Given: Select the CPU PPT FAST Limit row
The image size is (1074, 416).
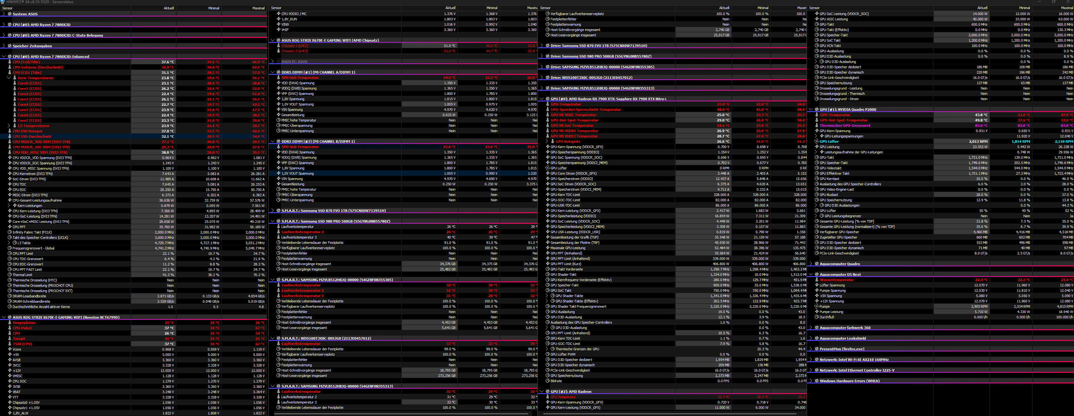Looking at the screenshot, I should point(133,270).
